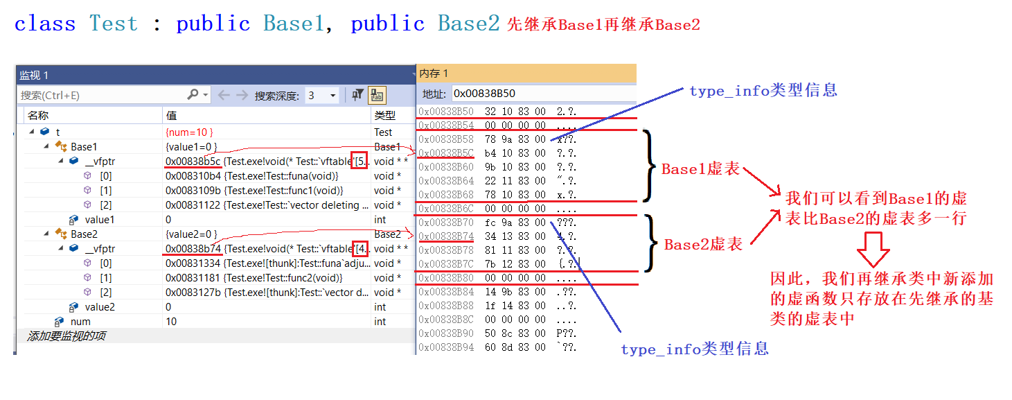Select the 内存 1 memory panel tab
This screenshot has width=1012, height=400.
(x=434, y=73)
